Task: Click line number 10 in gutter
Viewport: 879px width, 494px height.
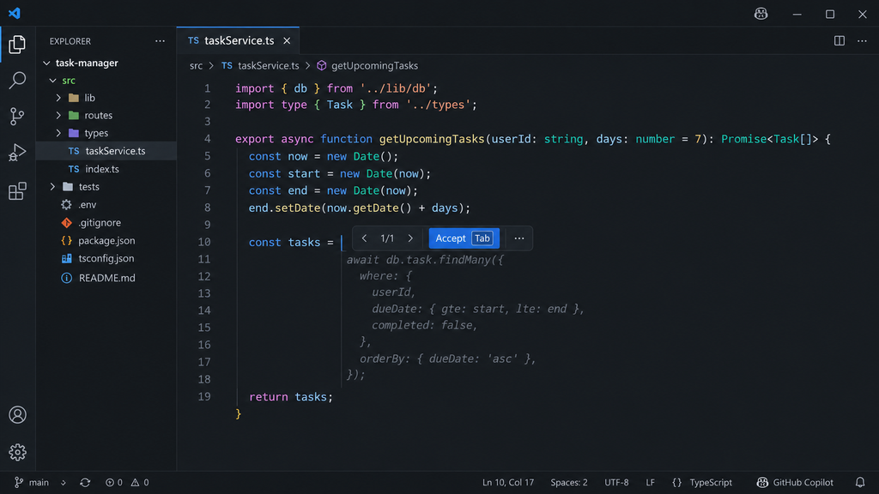Action: 204,242
